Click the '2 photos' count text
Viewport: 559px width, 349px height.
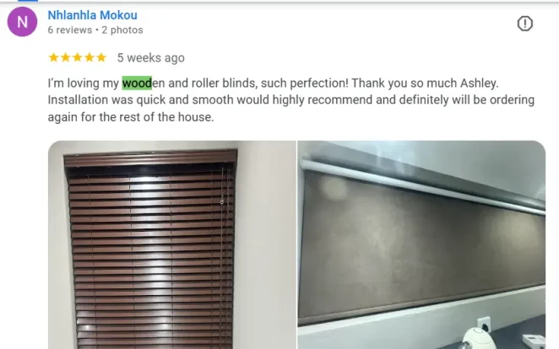[x=122, y=30]
